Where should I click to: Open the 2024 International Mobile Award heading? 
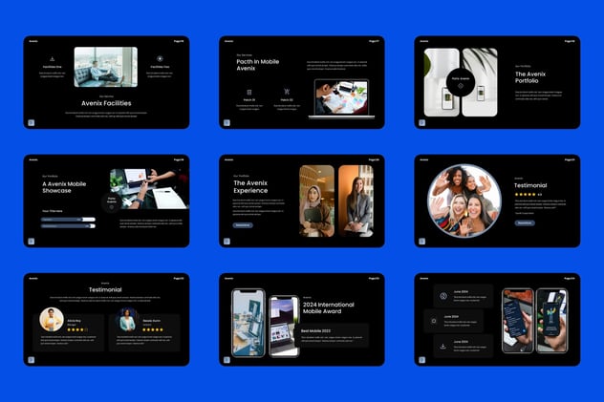328,307
